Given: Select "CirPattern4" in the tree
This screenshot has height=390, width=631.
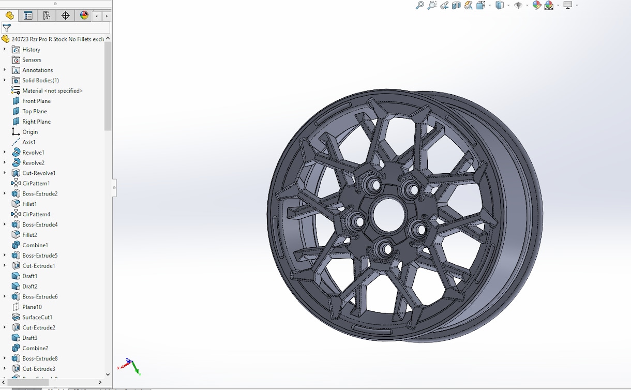Looking at the screenshot, I should click(36, 214).
